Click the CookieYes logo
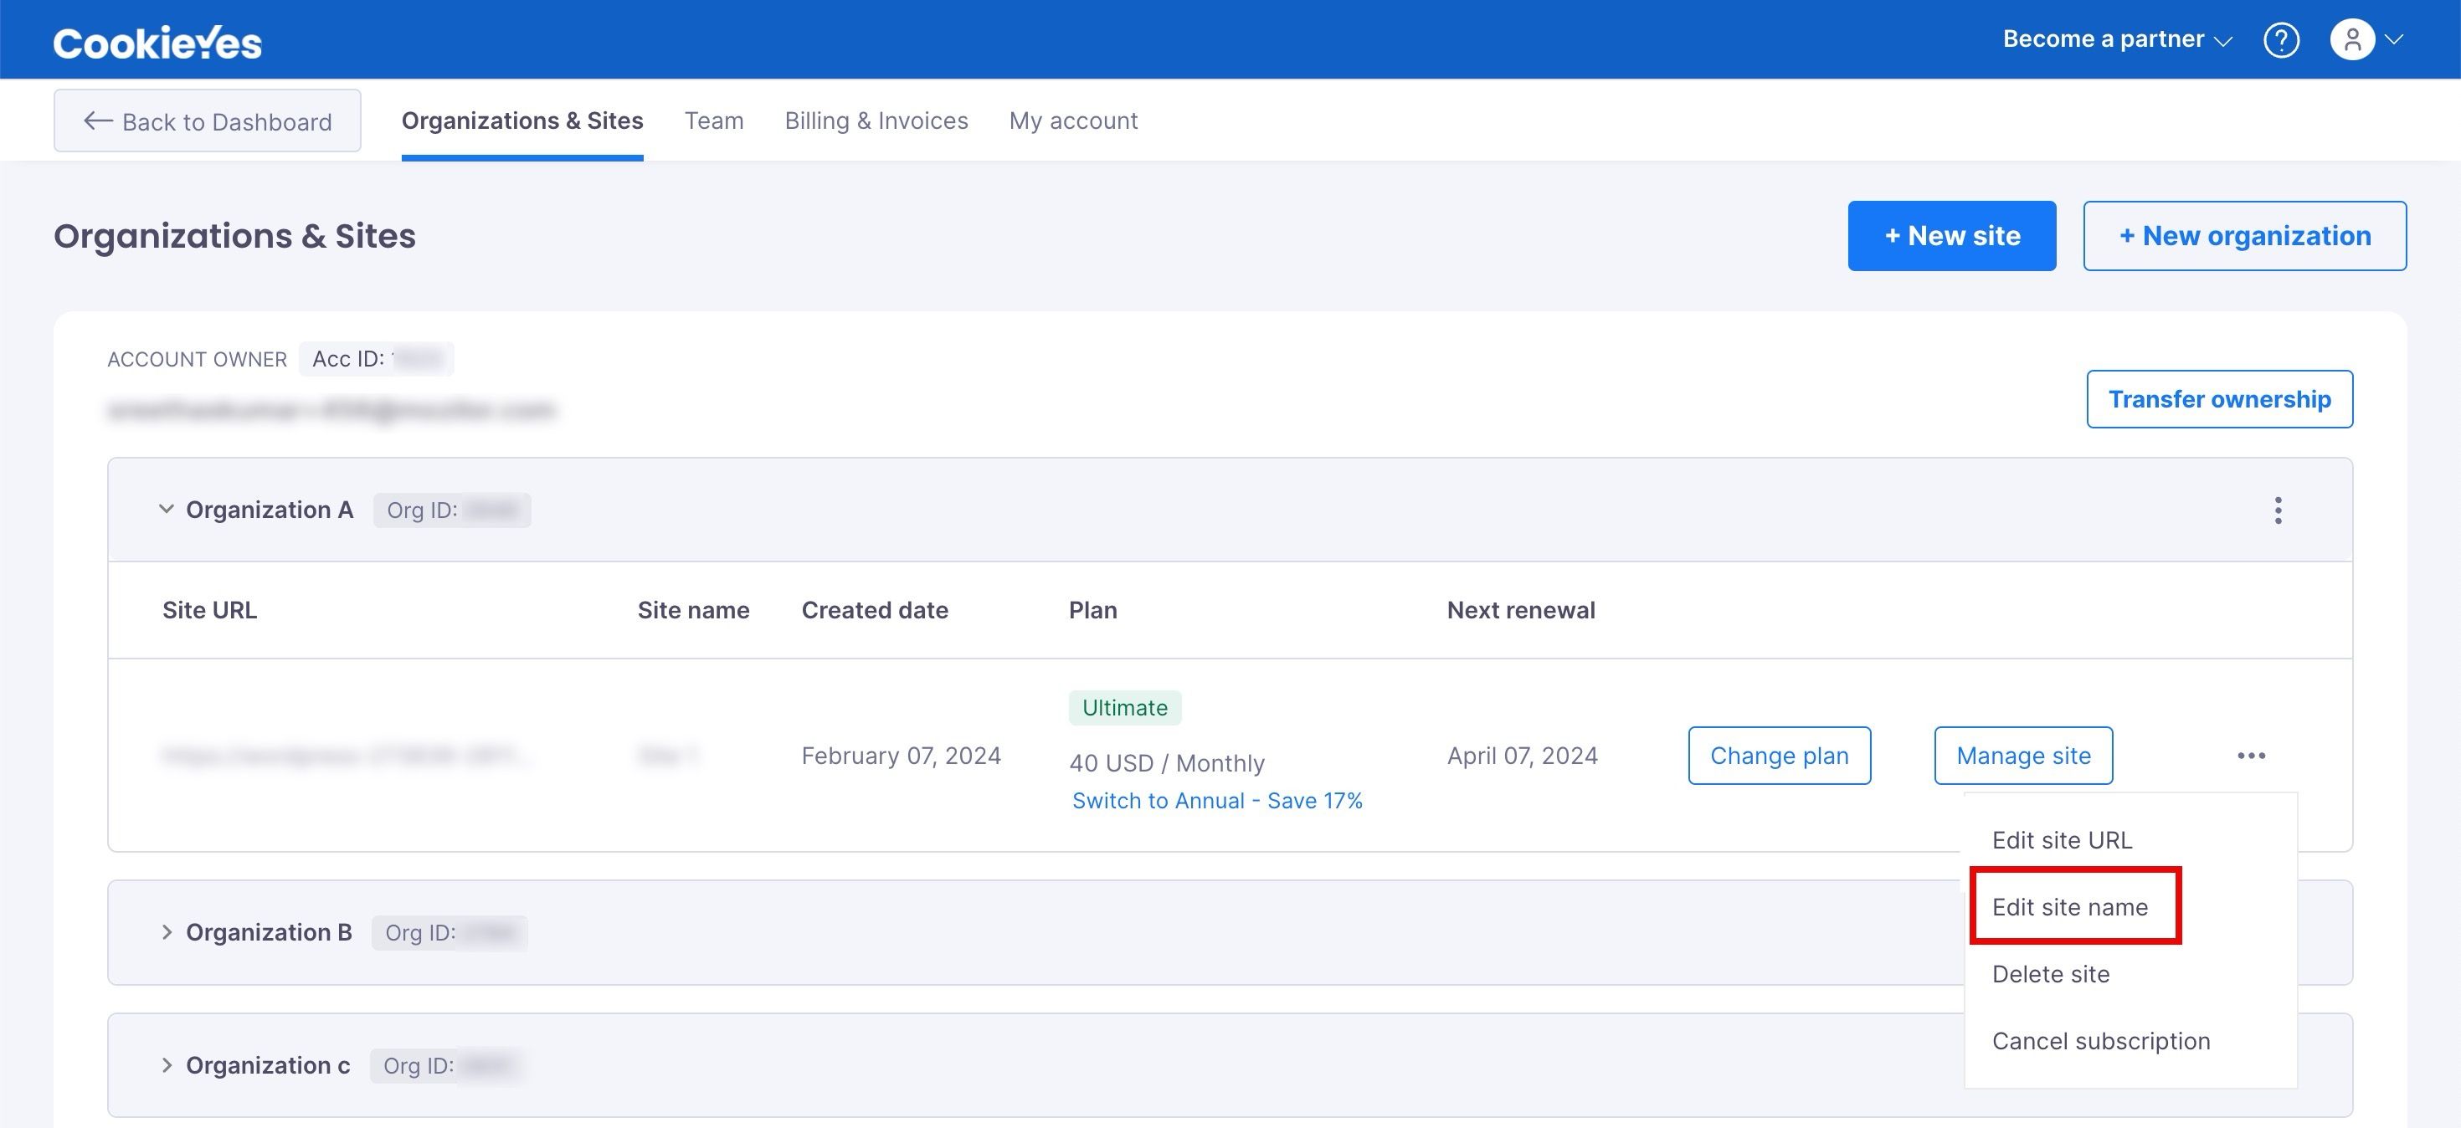Screen dimensions: 2461x1128 [x=157, y=42]
